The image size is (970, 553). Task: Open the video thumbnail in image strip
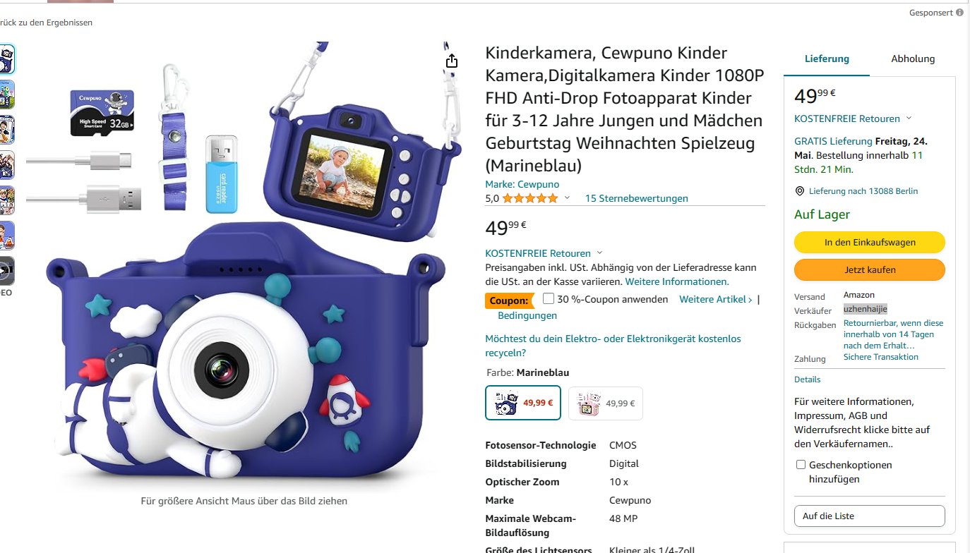coord(6,271)
